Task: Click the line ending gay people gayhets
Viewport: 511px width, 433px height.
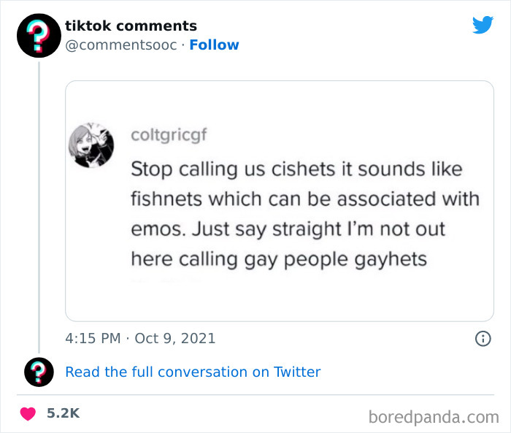Action: [x=277, y=258]
